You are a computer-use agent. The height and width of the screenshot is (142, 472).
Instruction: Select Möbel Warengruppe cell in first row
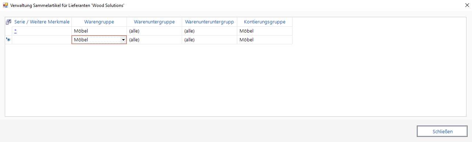coord(99,31)
